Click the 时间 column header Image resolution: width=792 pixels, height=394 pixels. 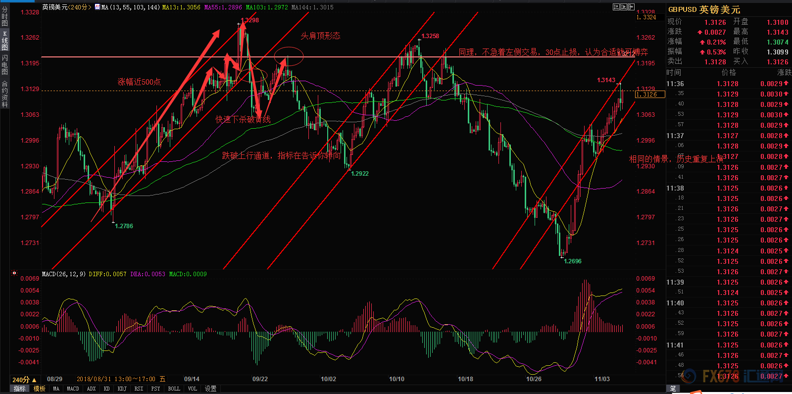674,73
